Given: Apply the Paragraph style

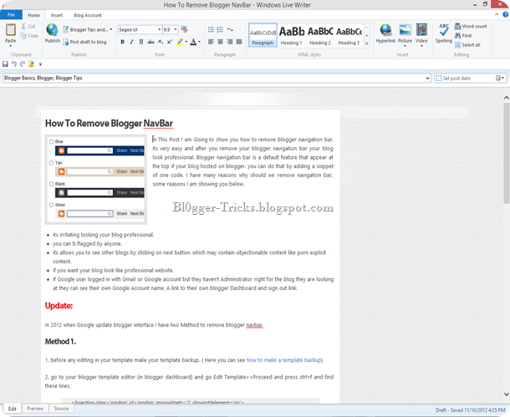Looking at the screenshot, I should [x=263, y=35].
